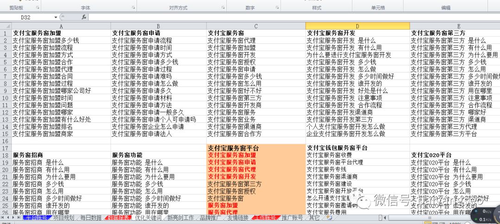The height and width of the screenshot is (224, 500).
Task: Select column B header
Action: (x=158, y=26)
